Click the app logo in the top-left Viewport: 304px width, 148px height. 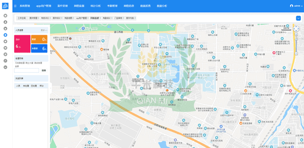pos(5,6)
